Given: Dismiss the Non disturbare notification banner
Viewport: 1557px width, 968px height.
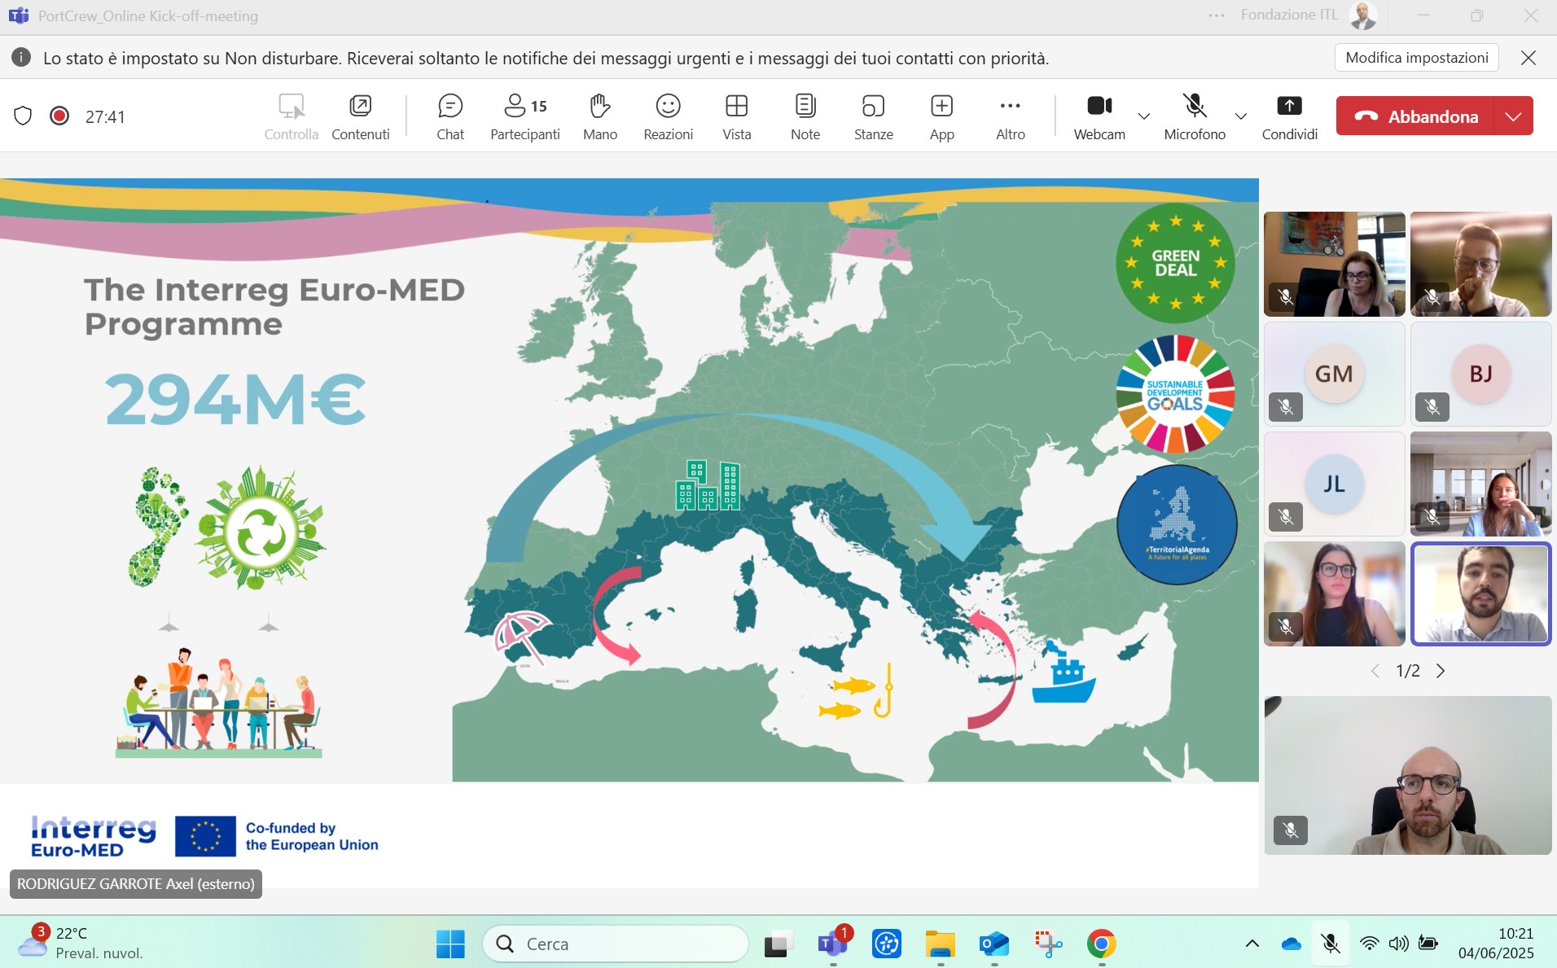Looking at the screenshot, I should tap(1528, 58).
